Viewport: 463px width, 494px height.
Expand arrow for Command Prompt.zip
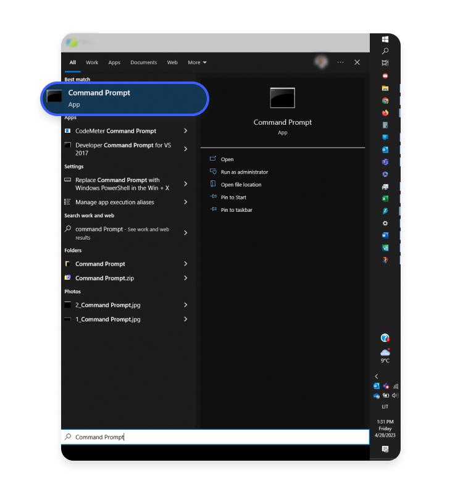pos(186,278)
